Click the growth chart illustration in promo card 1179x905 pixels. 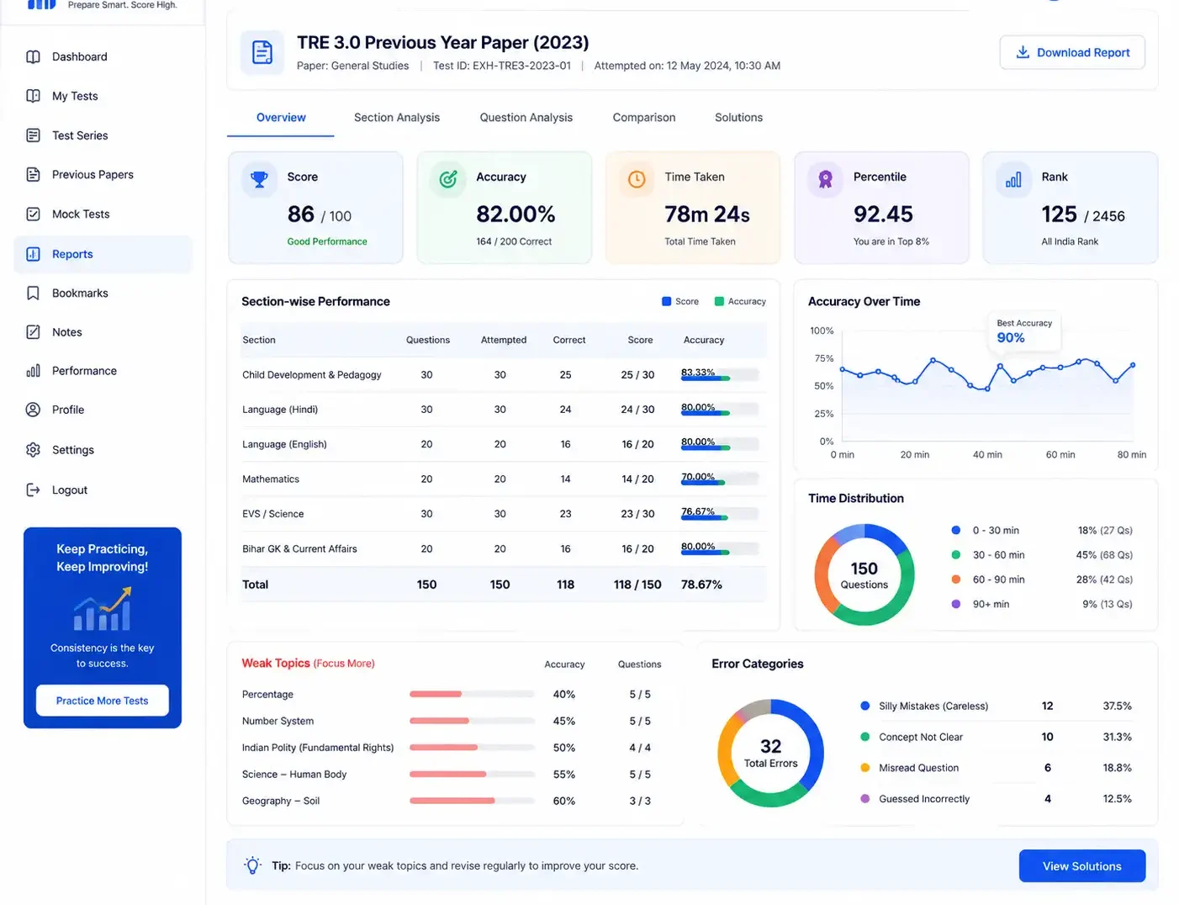(103, 609)
